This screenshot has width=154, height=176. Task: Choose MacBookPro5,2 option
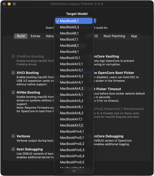tap(74, 144)
